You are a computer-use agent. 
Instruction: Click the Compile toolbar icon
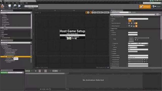[3, 6]
